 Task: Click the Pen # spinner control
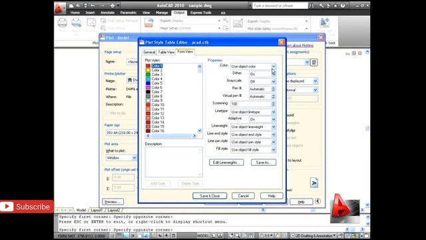point(274,89)
